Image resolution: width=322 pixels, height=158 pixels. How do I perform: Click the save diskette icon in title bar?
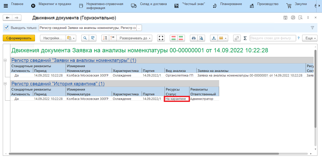click(285, 18)
